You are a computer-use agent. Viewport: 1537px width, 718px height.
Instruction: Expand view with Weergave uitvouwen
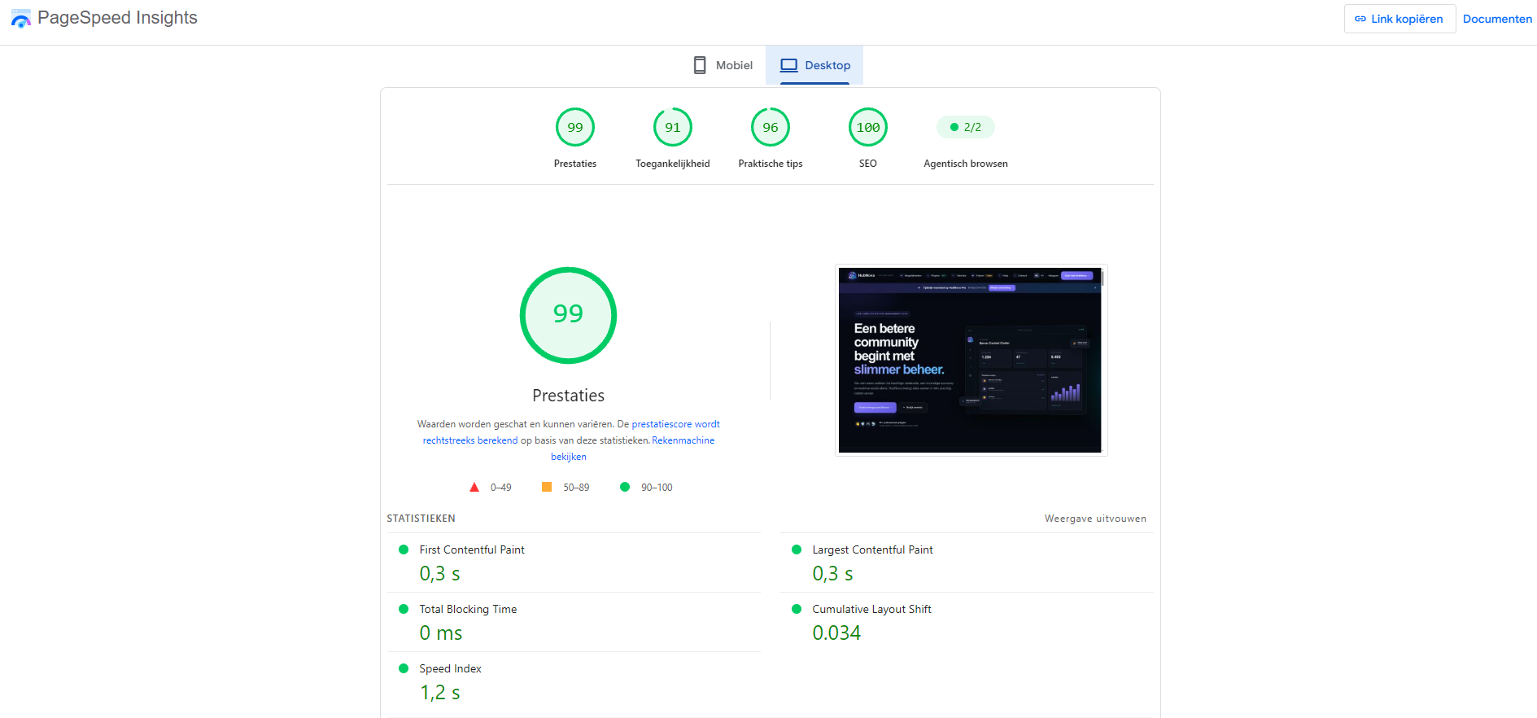click(x=1095, y=519)
